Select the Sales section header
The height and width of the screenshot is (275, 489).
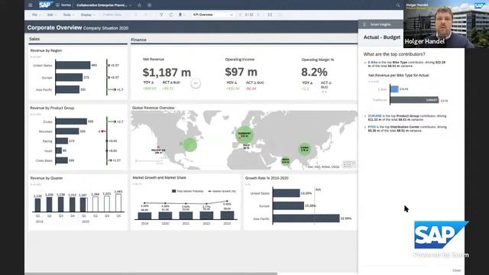[34, 39]
